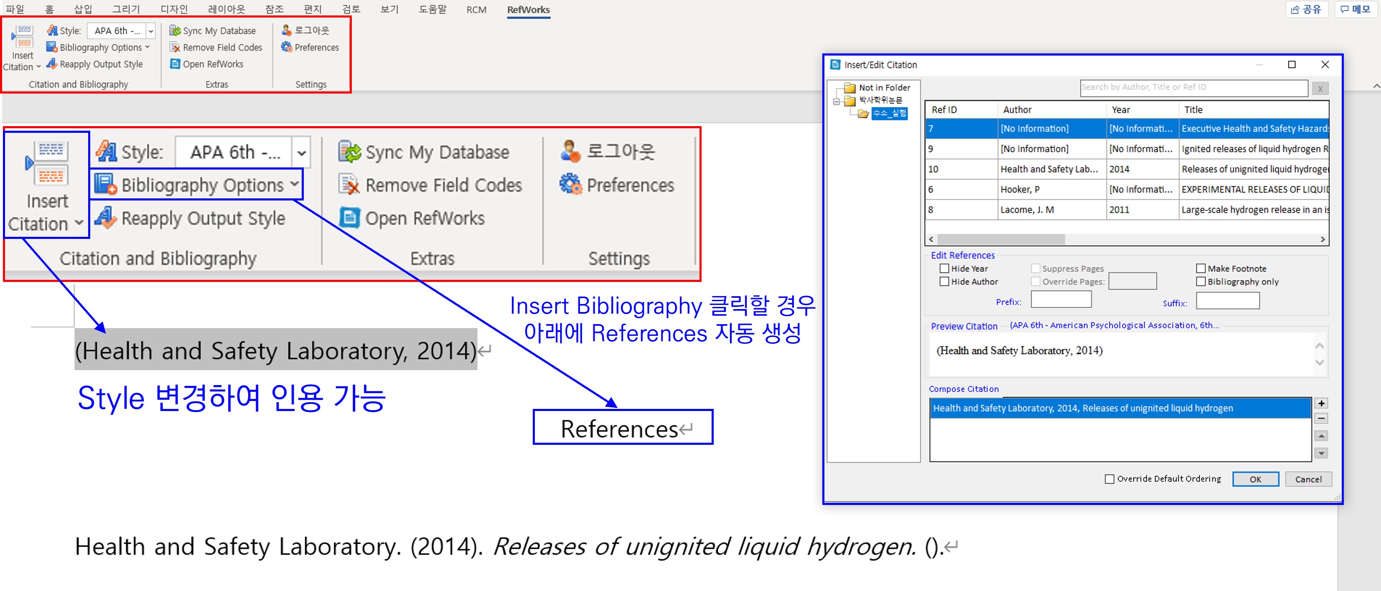Screen dimensions: 1381x591
Task: Switch to the 참조 tab
Action: 275,9
